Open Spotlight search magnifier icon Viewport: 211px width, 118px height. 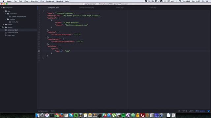(203, 1)
